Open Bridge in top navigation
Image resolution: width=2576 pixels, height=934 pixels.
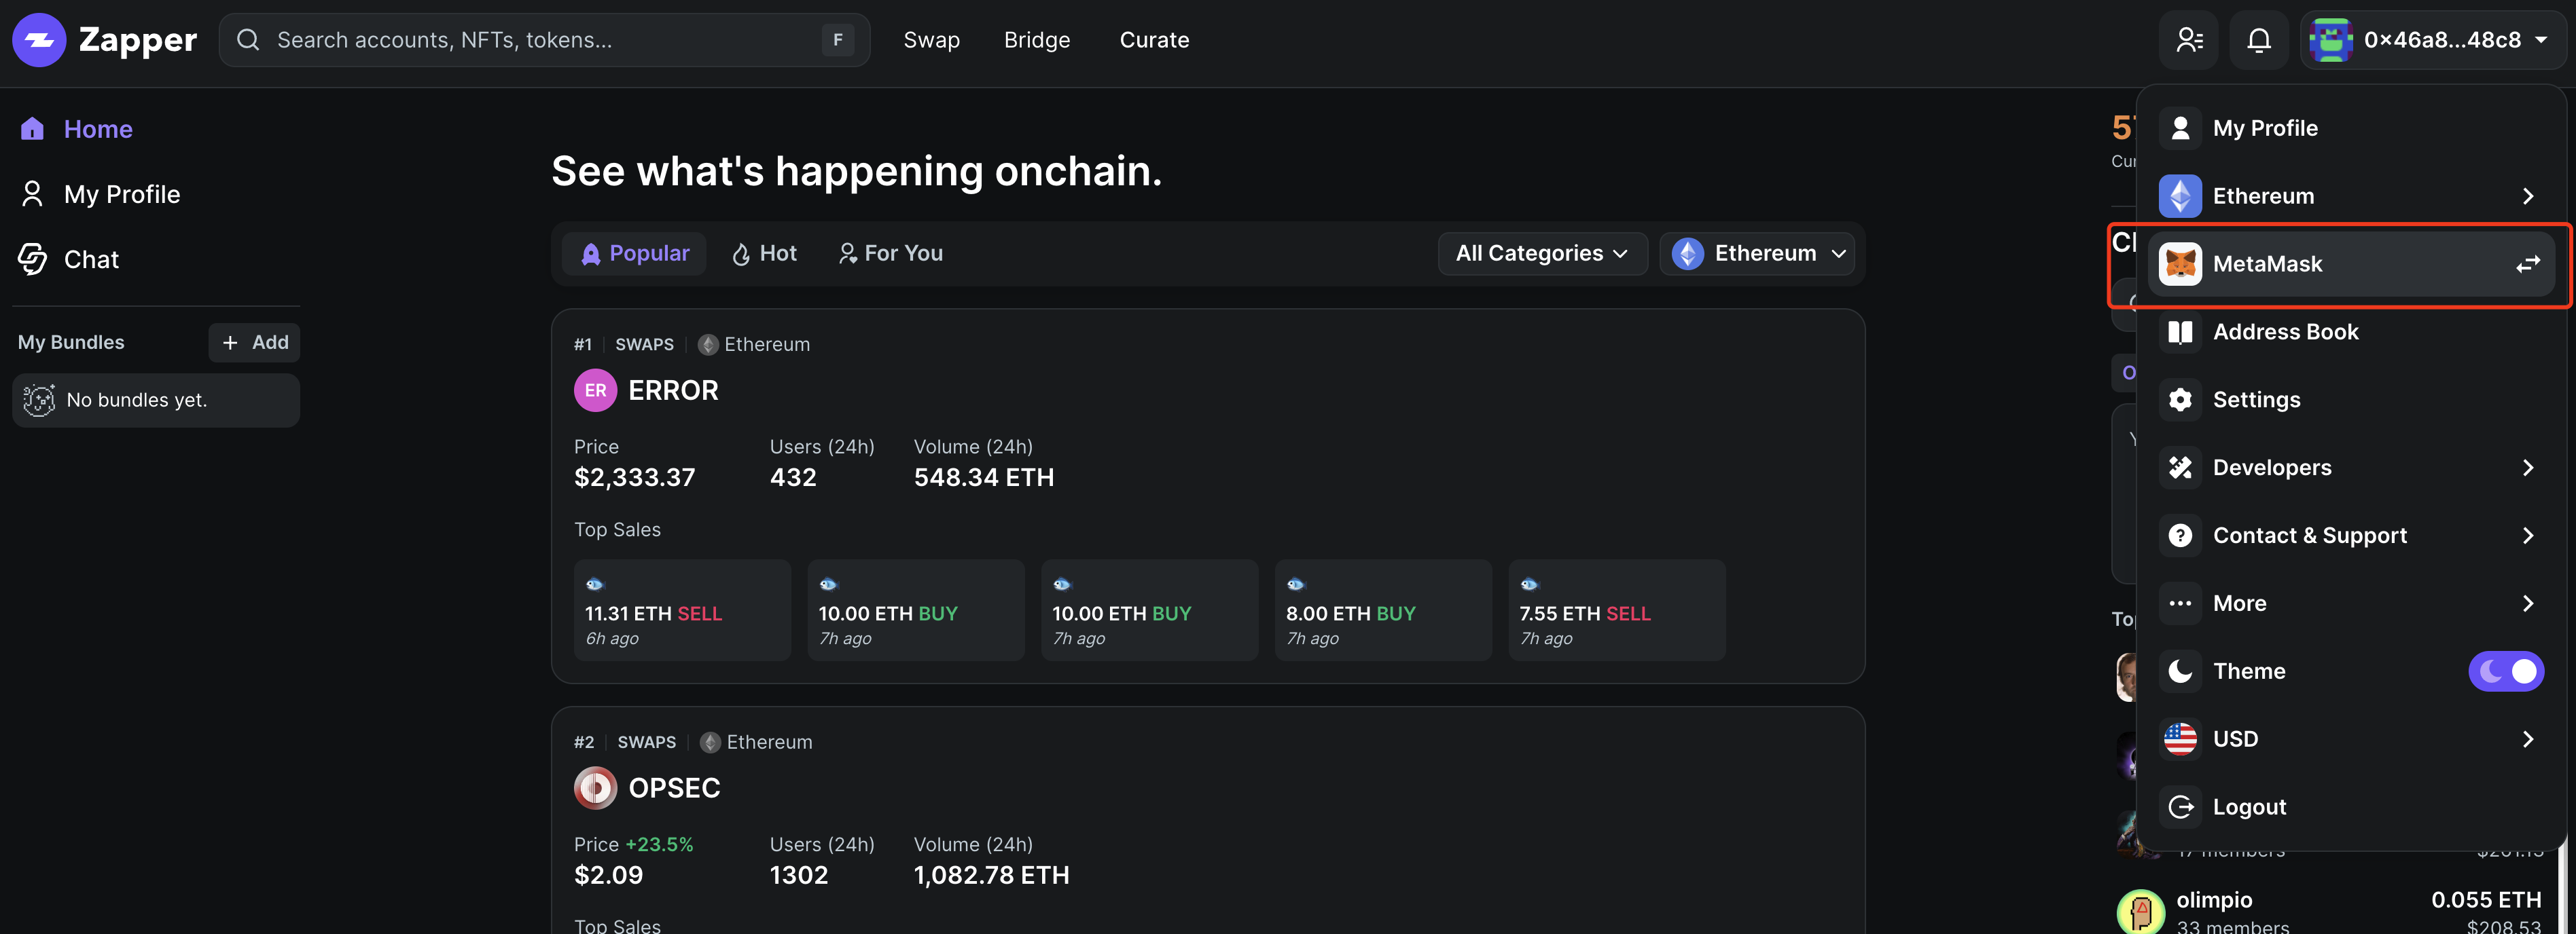[x=1036, y=40]
